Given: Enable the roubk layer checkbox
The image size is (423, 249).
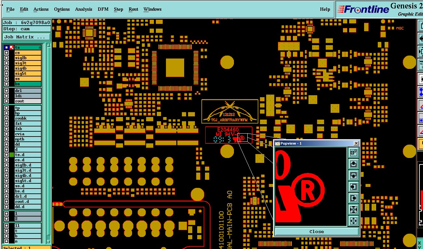Looking at the screenshot, I should 7,118.
